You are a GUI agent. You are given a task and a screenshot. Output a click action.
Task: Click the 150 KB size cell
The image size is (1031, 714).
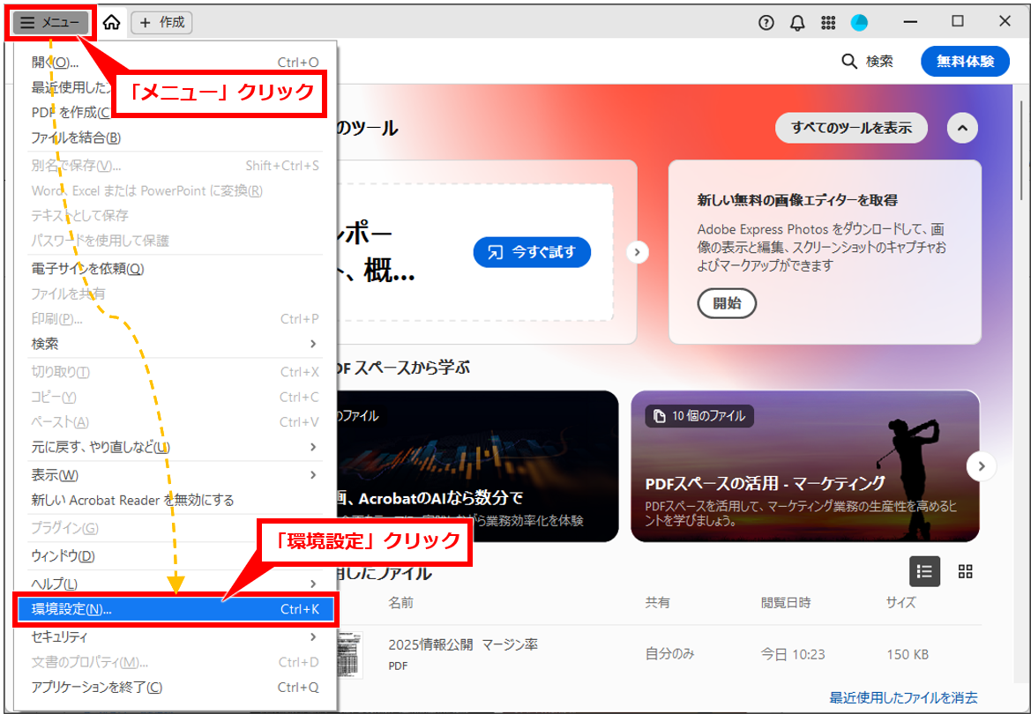point(908,654)
